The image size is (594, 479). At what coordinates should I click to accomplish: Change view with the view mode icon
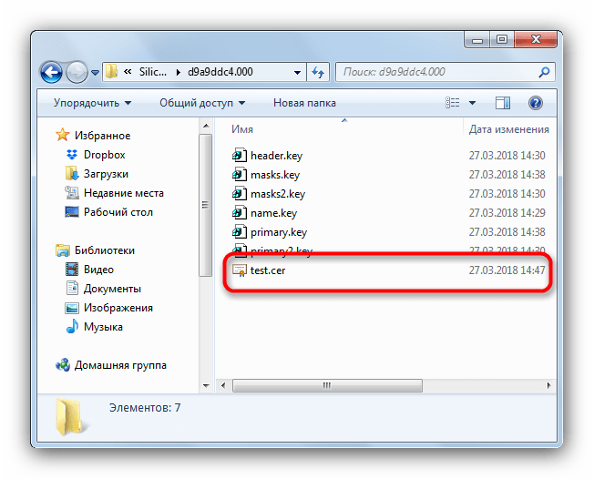pyautogui.click(x=452, y=103)
